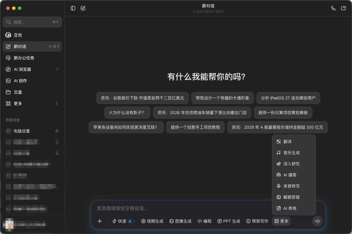This screenshot has width=352, height=234.
Task: Click the 历史对话 section label
Action: [x=13, y=120]
